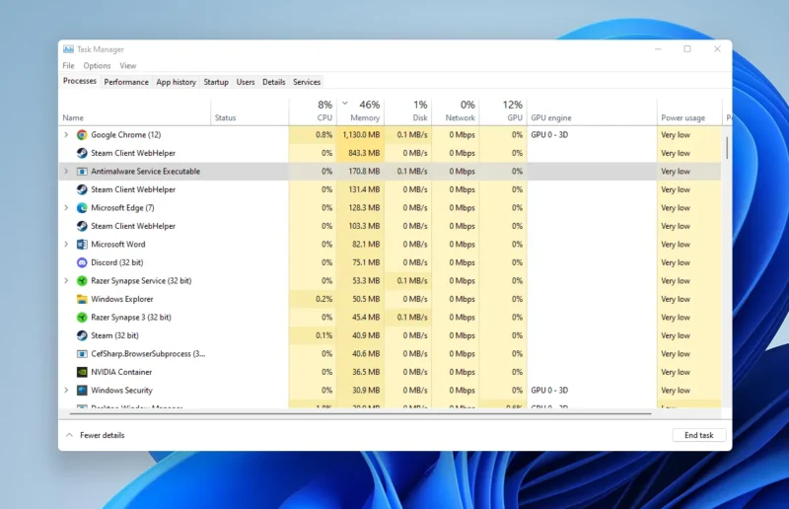Click the Windows Security process icon
The width and height of the screenshot is (789, 509).
[82, 391]
